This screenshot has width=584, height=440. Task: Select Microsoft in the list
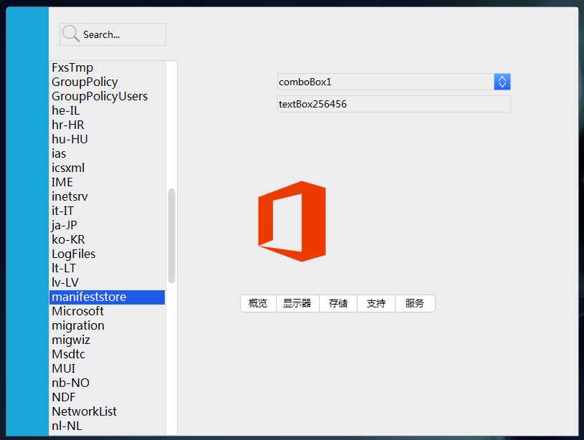pyautogui.click(x=107, y=312)
